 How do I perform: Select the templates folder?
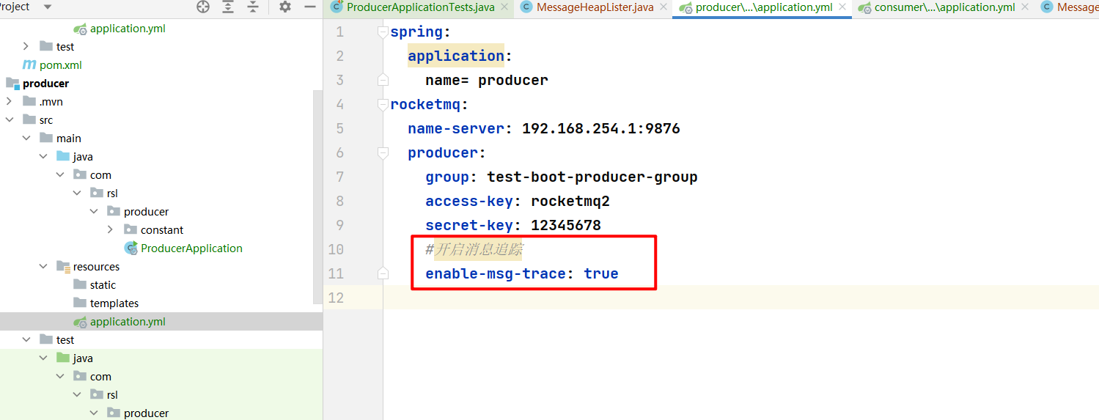(114, 303)
